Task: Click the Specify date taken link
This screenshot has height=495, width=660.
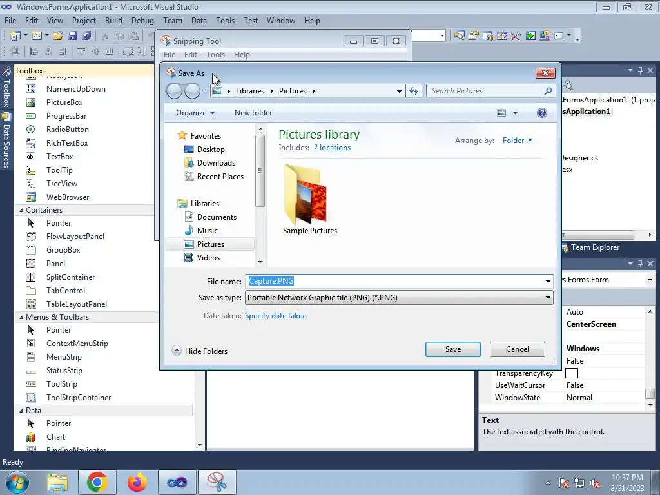Action: pos(276,316)
